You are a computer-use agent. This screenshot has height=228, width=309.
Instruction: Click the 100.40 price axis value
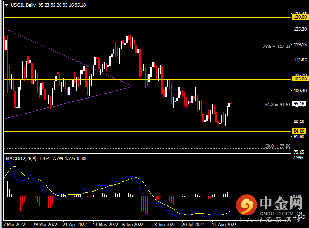click(300, 91)
